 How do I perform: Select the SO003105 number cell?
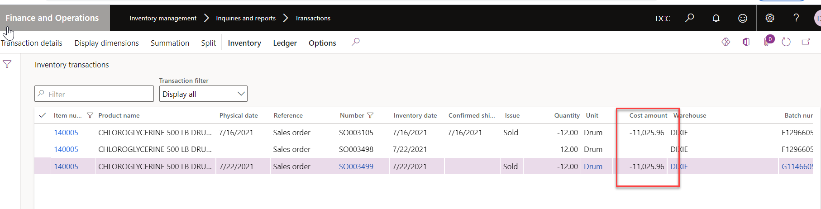pyautogui.click(x=356, y=133)
